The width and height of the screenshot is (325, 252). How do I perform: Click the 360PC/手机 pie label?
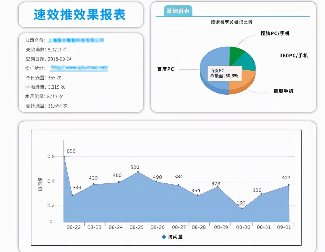pos(293,56)
